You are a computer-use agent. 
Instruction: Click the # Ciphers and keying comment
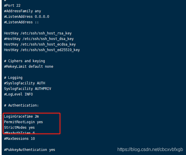click(25, 61)
